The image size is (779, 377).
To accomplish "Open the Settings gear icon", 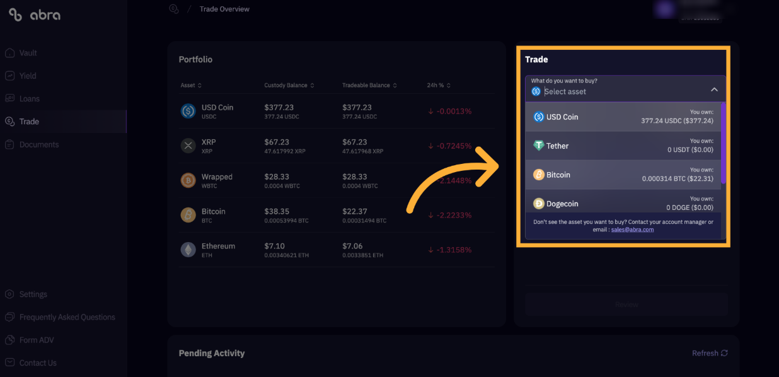I will (x=9, y=294).
